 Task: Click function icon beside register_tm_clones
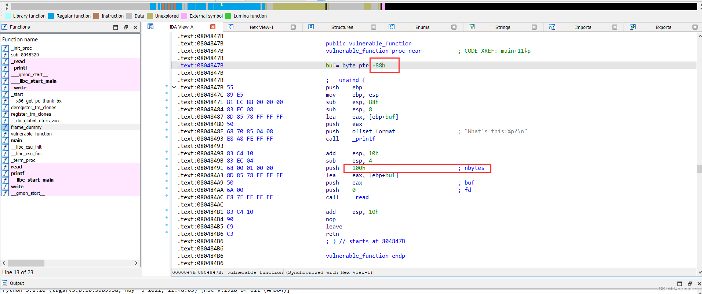click(x=5, y=114)
